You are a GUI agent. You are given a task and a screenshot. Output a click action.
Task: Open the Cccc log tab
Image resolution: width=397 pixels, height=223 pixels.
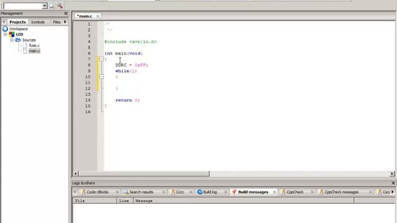pos(180,192)
